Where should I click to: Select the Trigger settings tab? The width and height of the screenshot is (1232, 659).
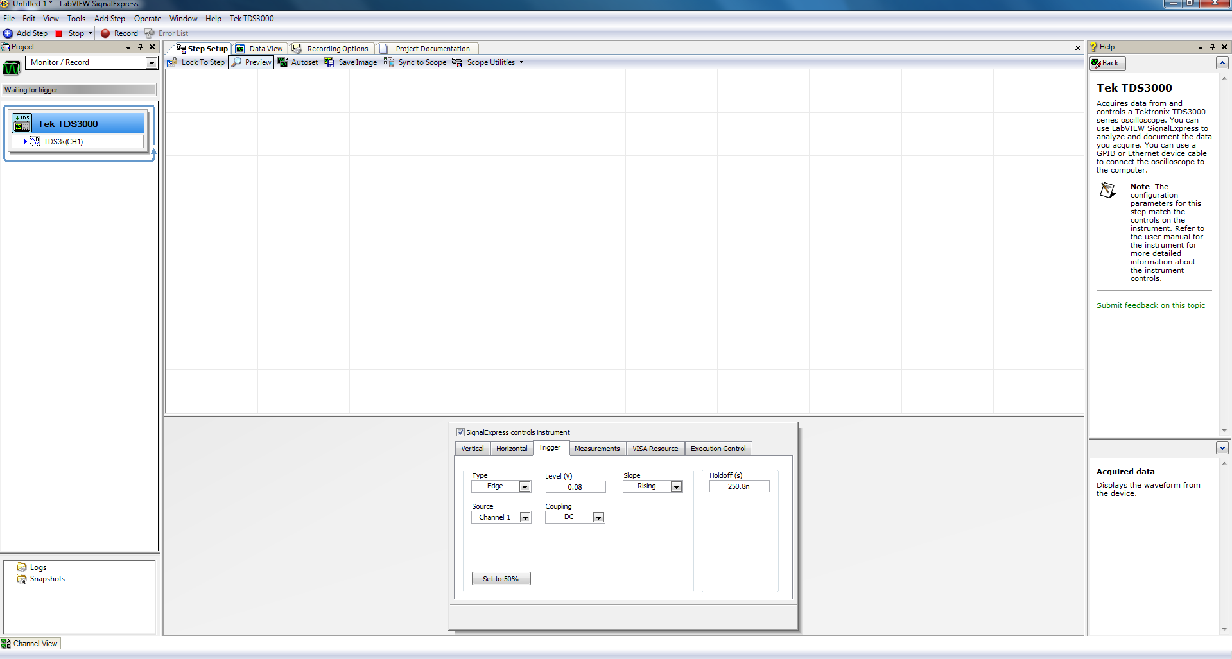(550, 448)
